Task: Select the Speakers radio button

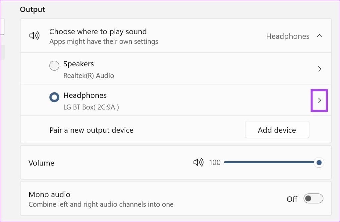Action: pos(54,66)
